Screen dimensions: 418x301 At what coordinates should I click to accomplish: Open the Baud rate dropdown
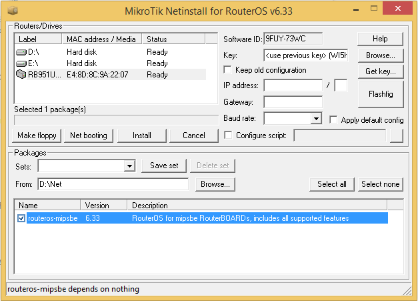coord(316,118)
